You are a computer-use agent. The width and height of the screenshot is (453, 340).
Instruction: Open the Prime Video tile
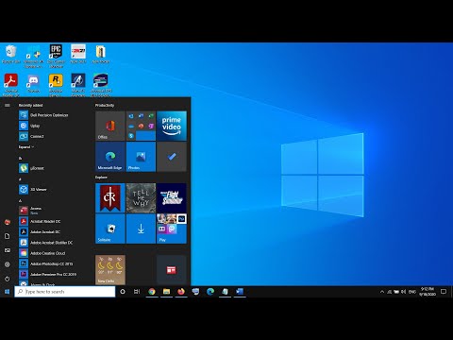coord(172,126)
